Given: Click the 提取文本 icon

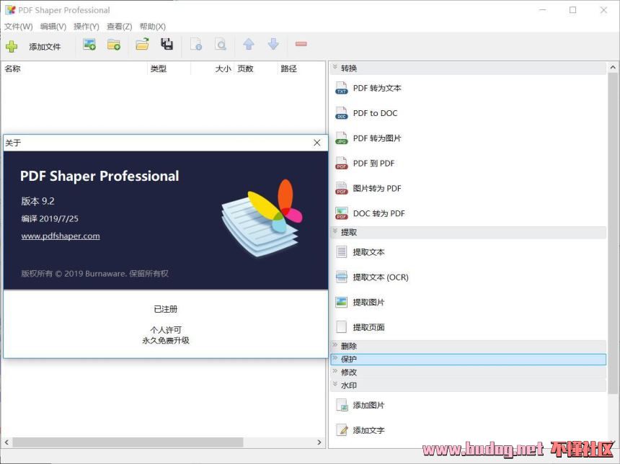Looking at the screenshot, I should [341, 251].
